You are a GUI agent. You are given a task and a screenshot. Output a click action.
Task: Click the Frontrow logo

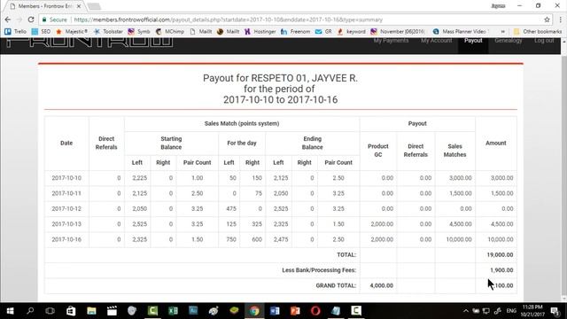(x=90, y=42)
